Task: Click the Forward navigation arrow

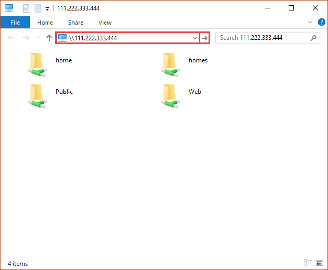Action: pos(26,38)
